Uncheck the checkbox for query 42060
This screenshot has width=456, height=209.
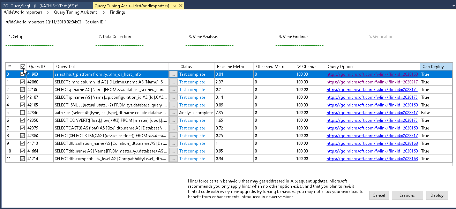coord(23,82)
